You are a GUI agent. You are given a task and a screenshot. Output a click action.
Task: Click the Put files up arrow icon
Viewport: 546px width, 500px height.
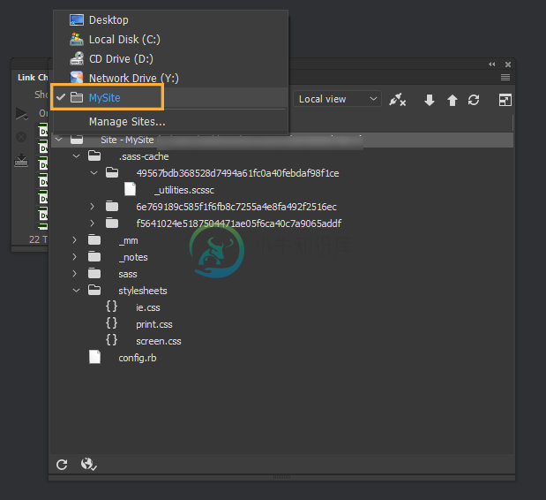pos(452,100)
